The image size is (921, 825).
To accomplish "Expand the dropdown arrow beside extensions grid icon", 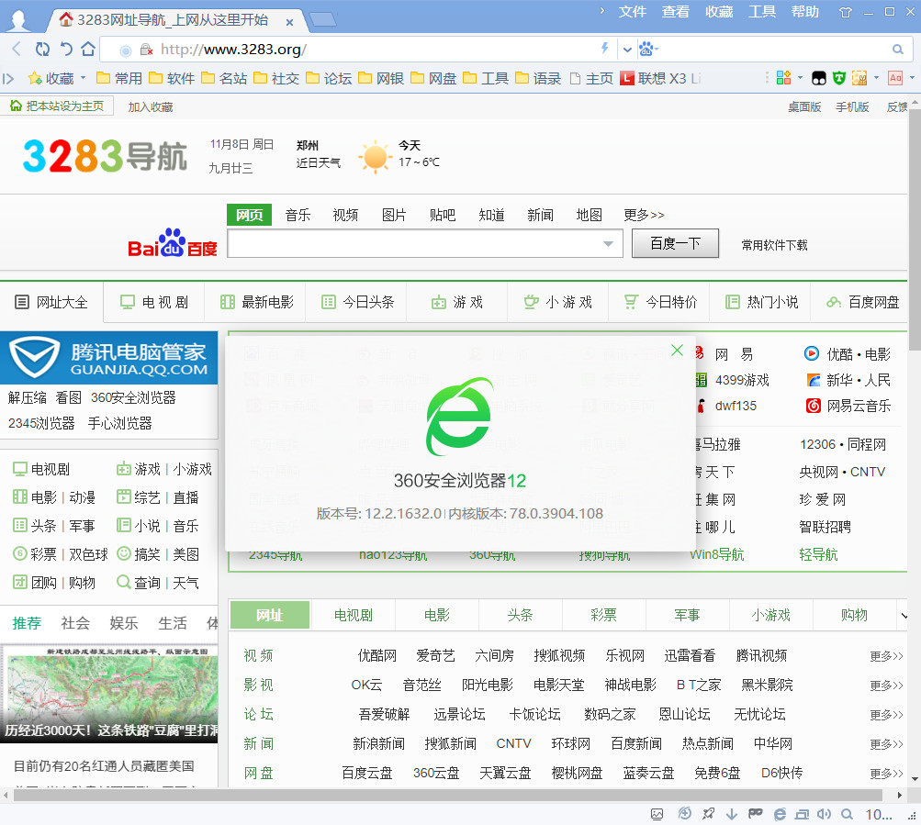I will pyautogui.click(x=800, y=77).
